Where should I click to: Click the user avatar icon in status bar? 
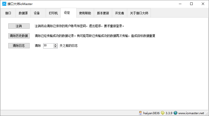[141, 113]
